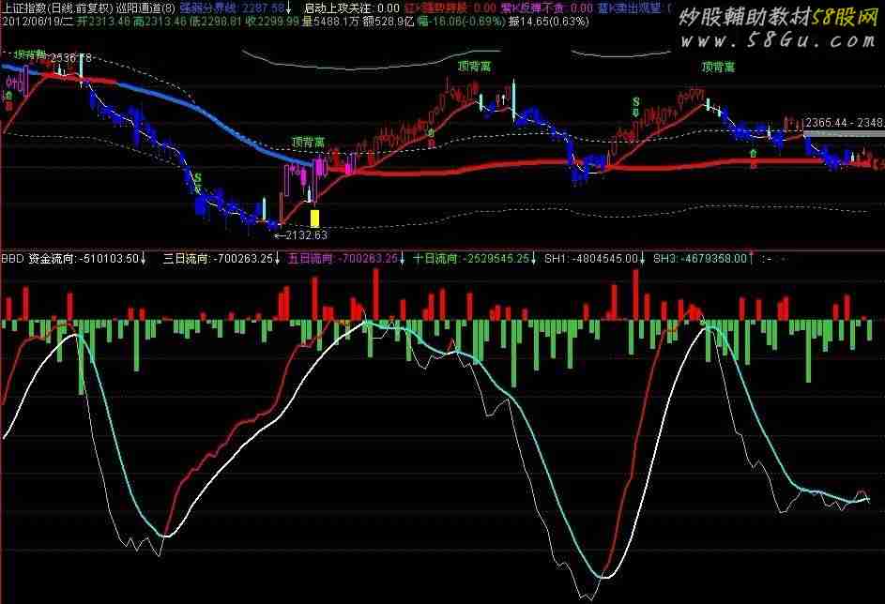This screenshot has height=604, width=885.
Task: Click the 上证指数(日线,前复权) chart title
Action: click(57, 8)
